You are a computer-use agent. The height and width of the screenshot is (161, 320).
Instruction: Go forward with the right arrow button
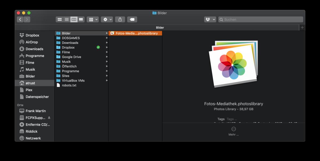[27, 19]
